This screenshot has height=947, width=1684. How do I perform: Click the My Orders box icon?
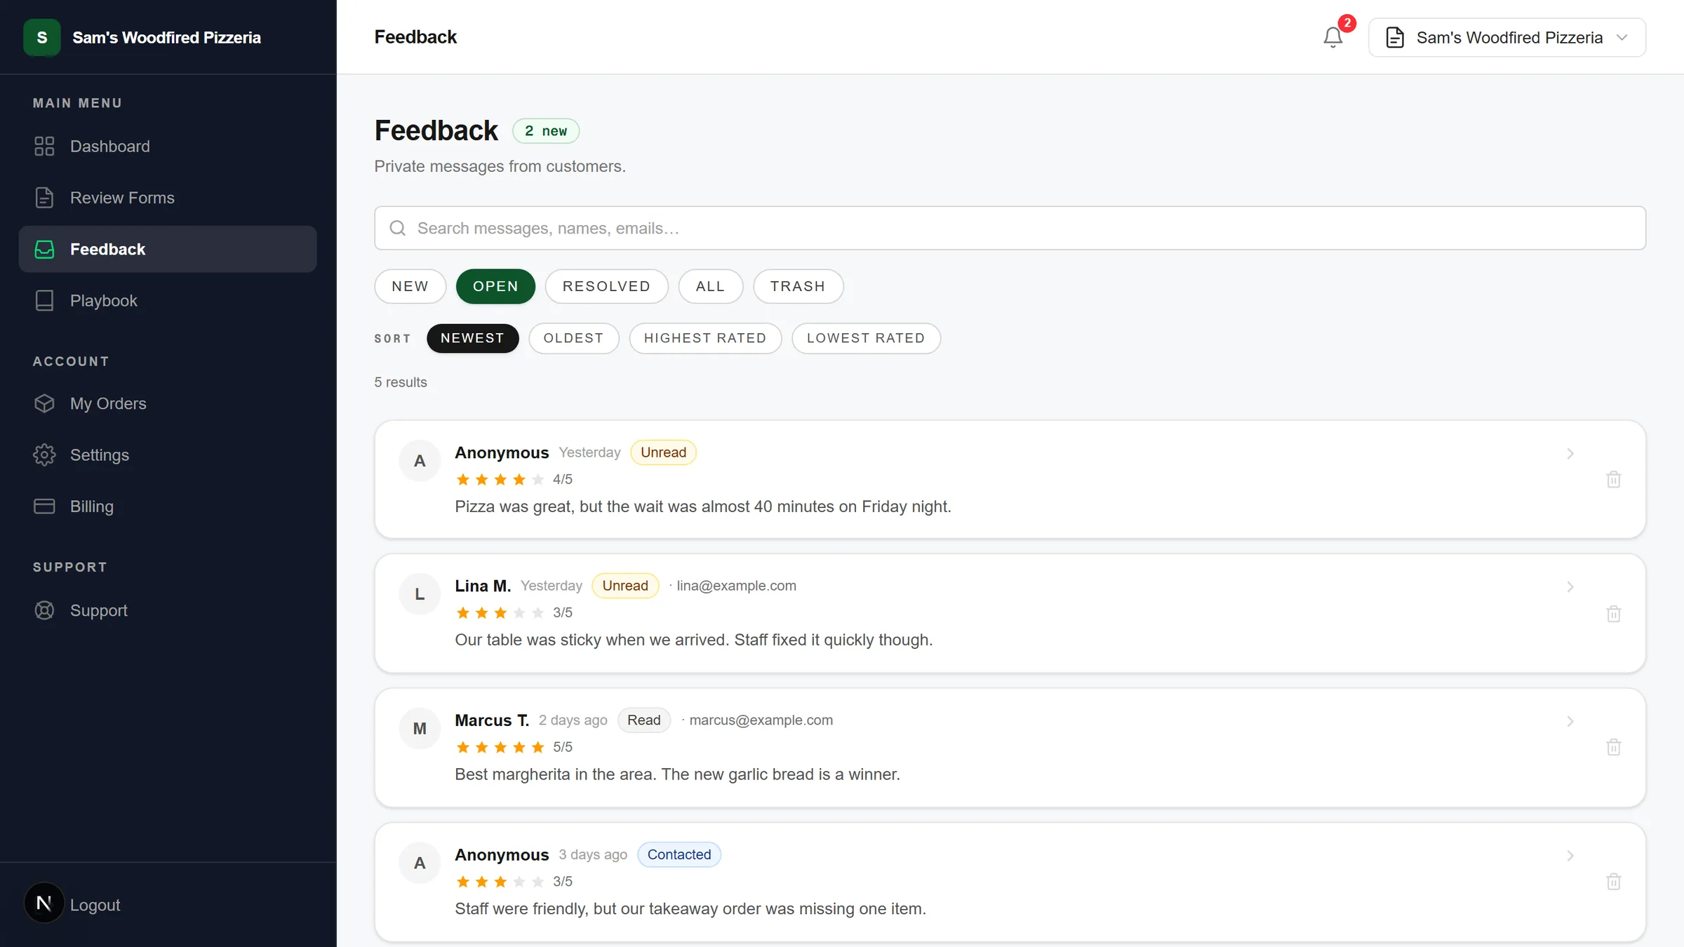click(44, 403)
